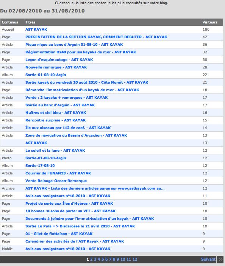
Task: Open Sortie-17-08-10 album link
Action: [x=40, y=166]
